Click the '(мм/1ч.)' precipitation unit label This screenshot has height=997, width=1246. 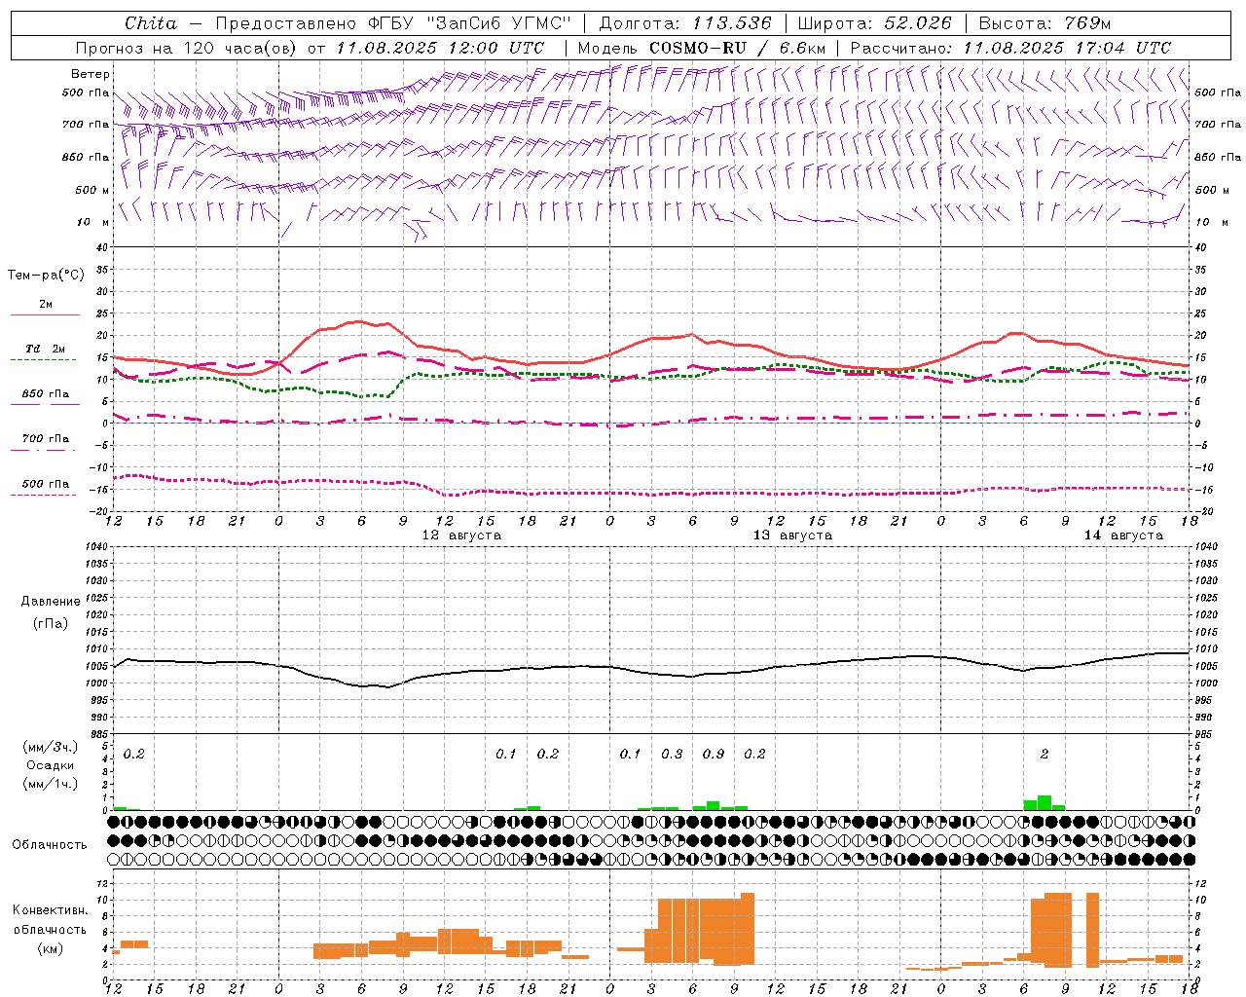[x=50, y=784]
